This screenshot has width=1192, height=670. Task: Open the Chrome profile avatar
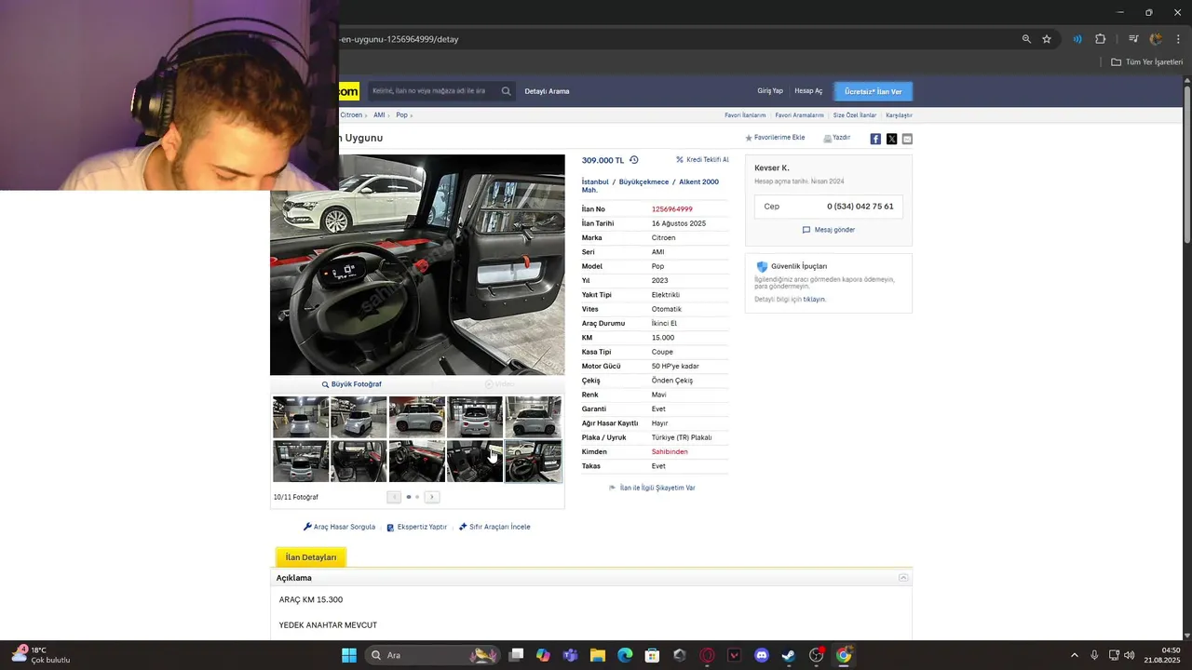1156,39
